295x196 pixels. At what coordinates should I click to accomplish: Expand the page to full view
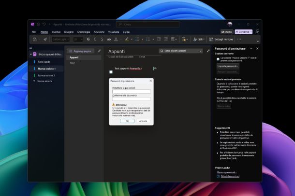tap(208, 51)
